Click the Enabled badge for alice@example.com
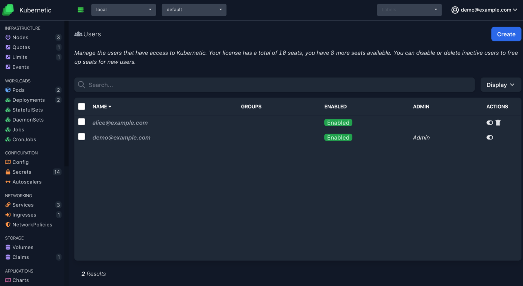This screenshot has width=523, height=286. (338, 123)
